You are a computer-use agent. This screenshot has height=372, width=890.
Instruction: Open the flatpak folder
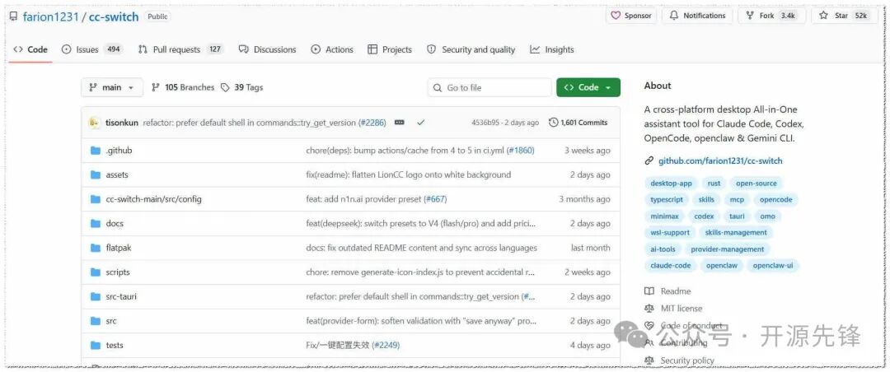(118, 248)
